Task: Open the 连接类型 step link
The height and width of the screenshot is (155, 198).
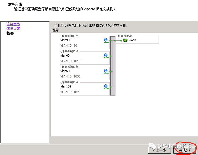Action: click(x=13, y=24)
